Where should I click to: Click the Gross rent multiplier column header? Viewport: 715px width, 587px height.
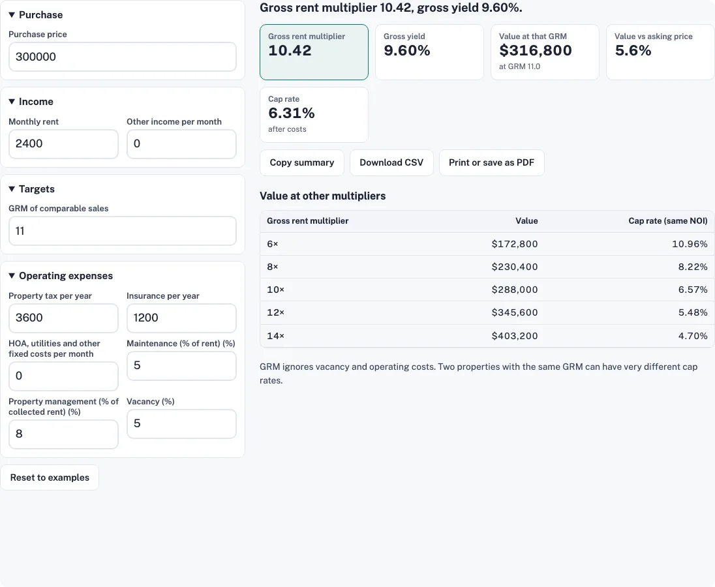pyautogui.click(x=307, y=220)
